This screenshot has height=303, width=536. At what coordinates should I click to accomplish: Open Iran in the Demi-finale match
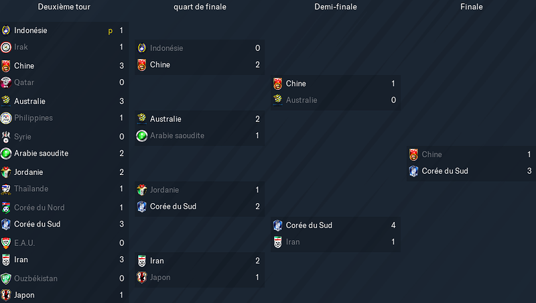tap(293, 242)
